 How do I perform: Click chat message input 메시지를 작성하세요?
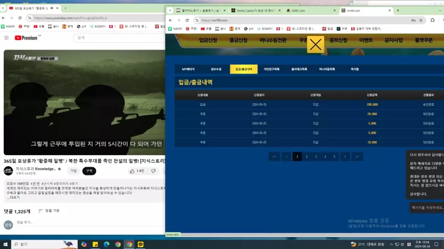pyautogui.click(x=427, y=207)
